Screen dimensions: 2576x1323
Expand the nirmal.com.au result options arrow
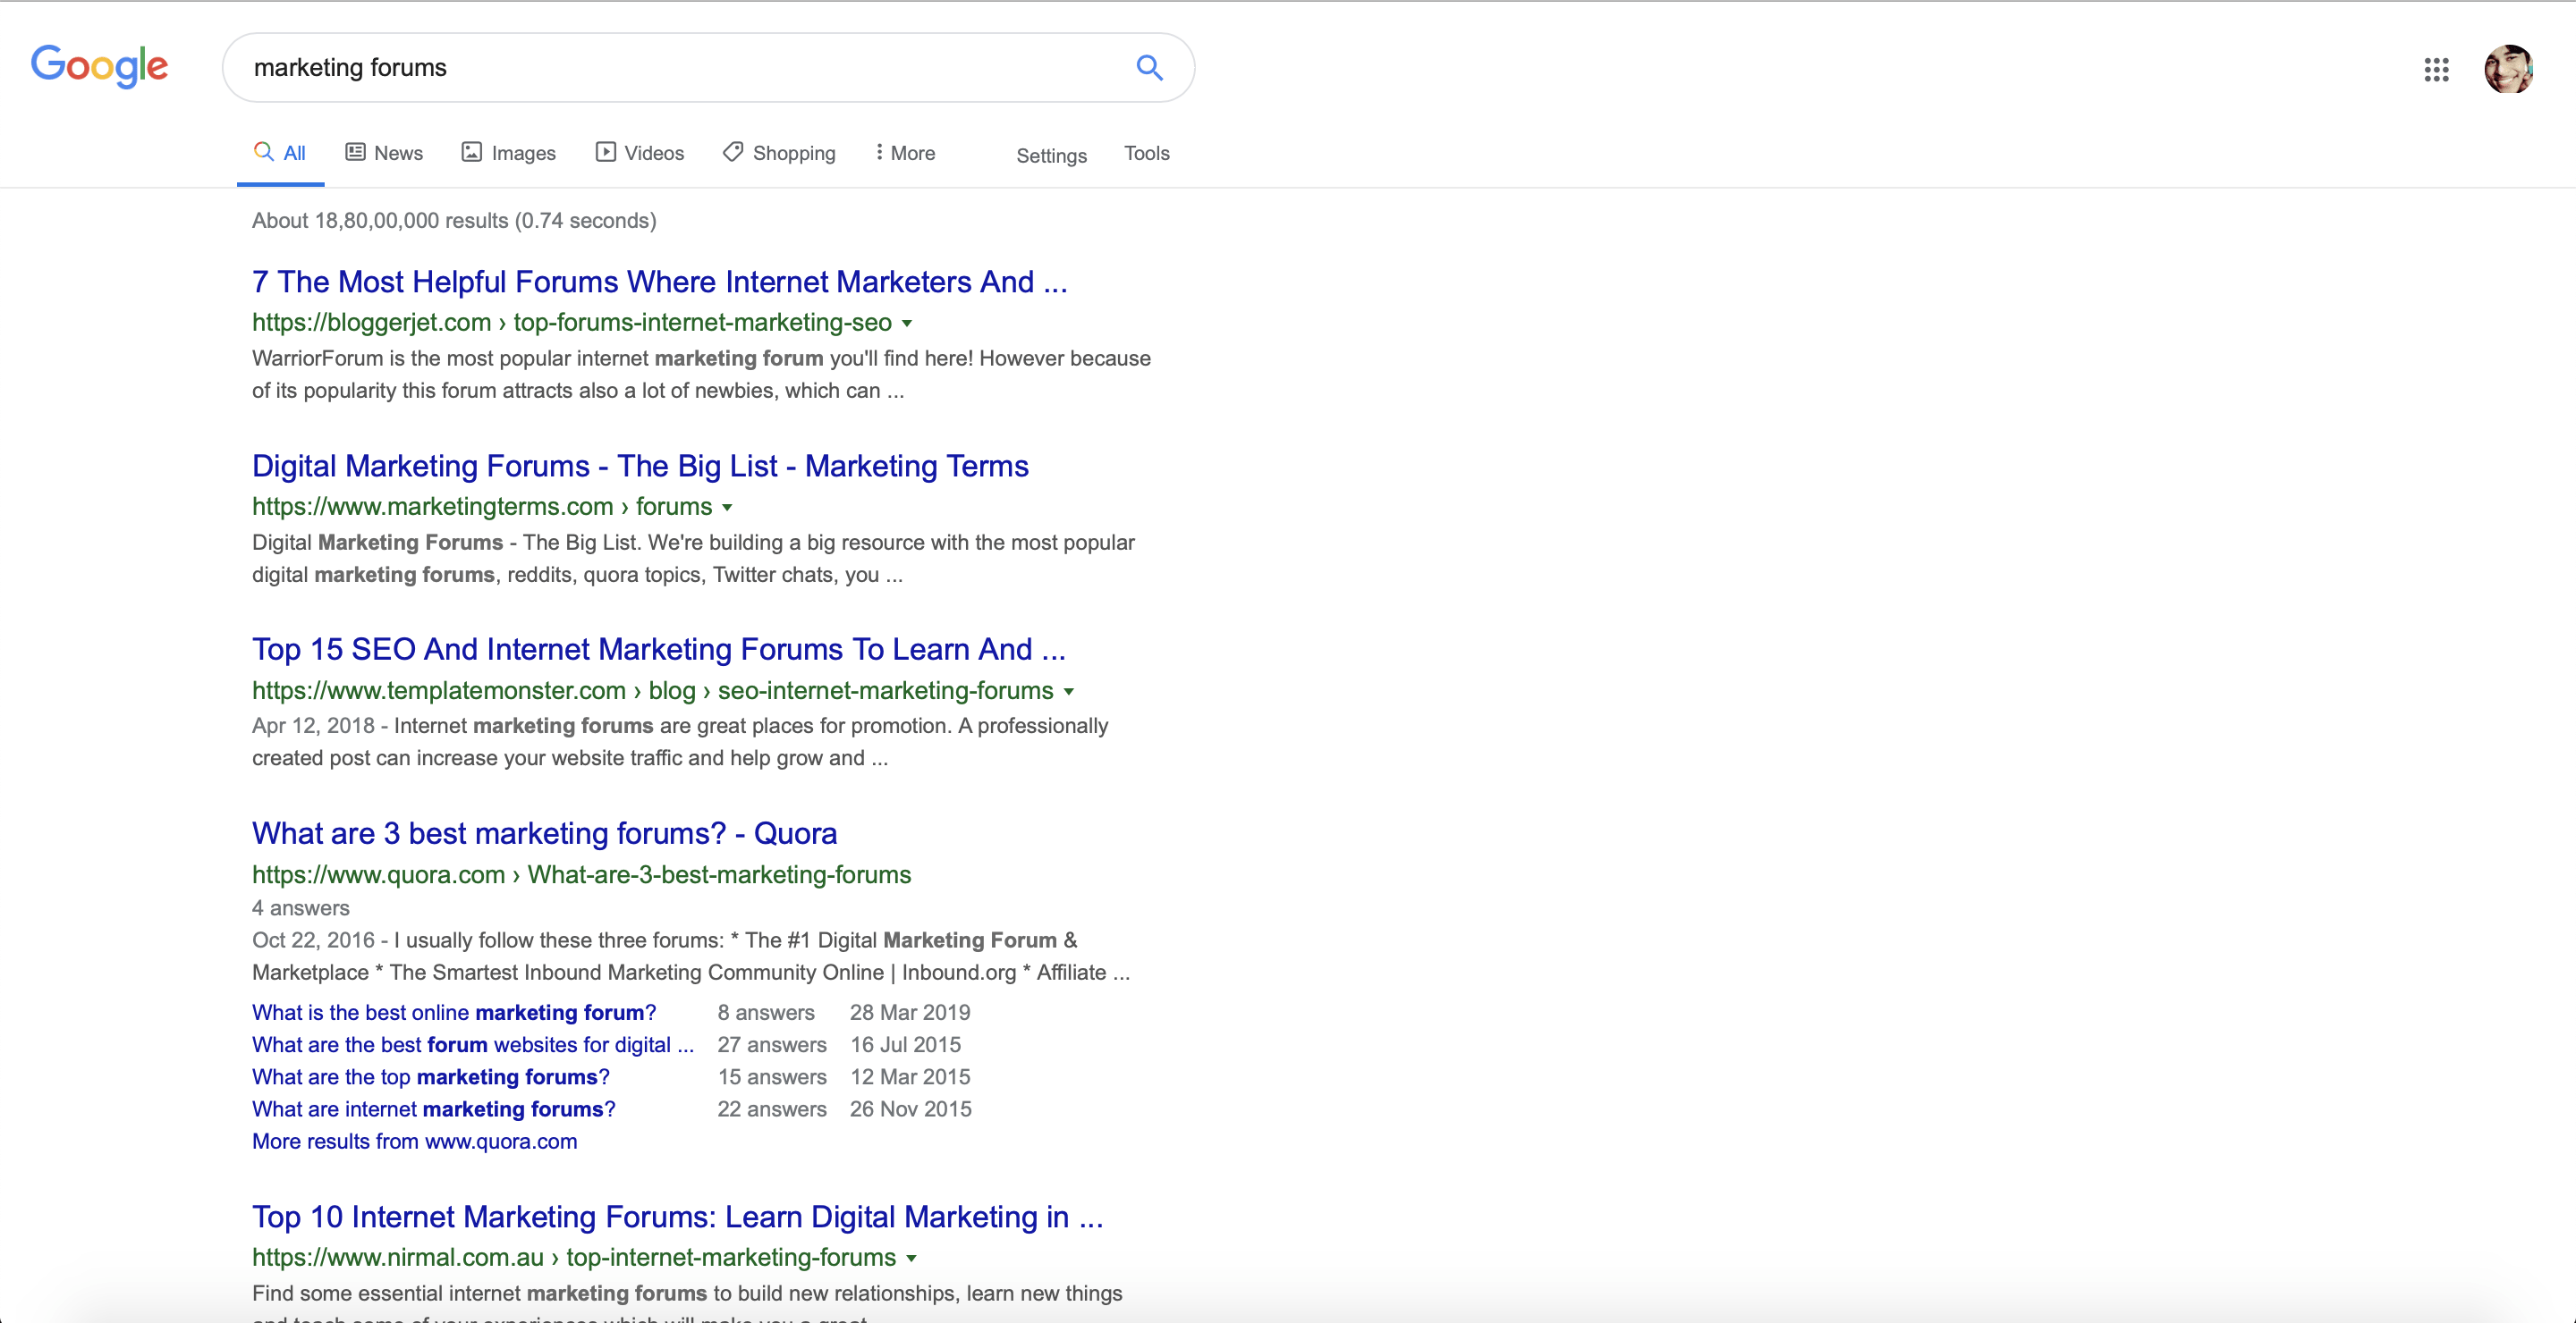[911, 1259]
